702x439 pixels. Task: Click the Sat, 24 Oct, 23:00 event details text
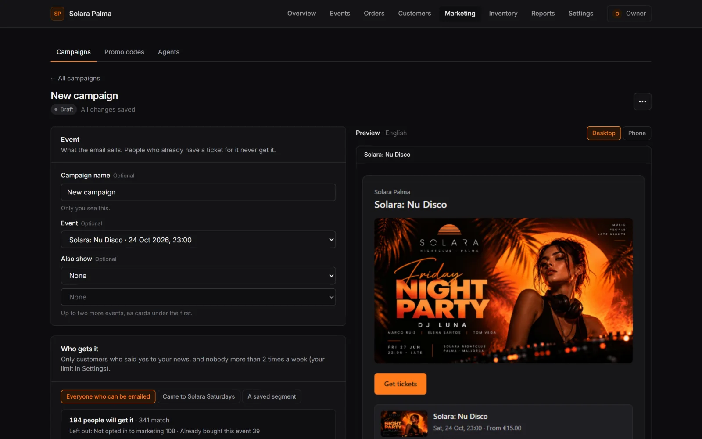point(477,428)
